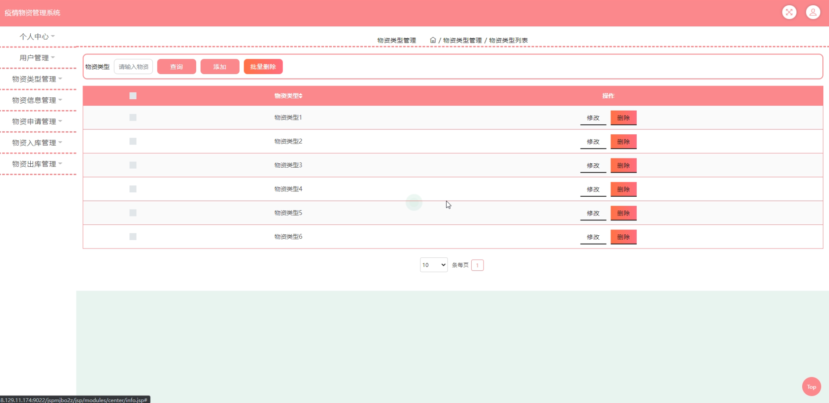Sort by the 物资类型 column arrow
The width and height of the screenshot is (829, 403).
[x=301, y=96]
